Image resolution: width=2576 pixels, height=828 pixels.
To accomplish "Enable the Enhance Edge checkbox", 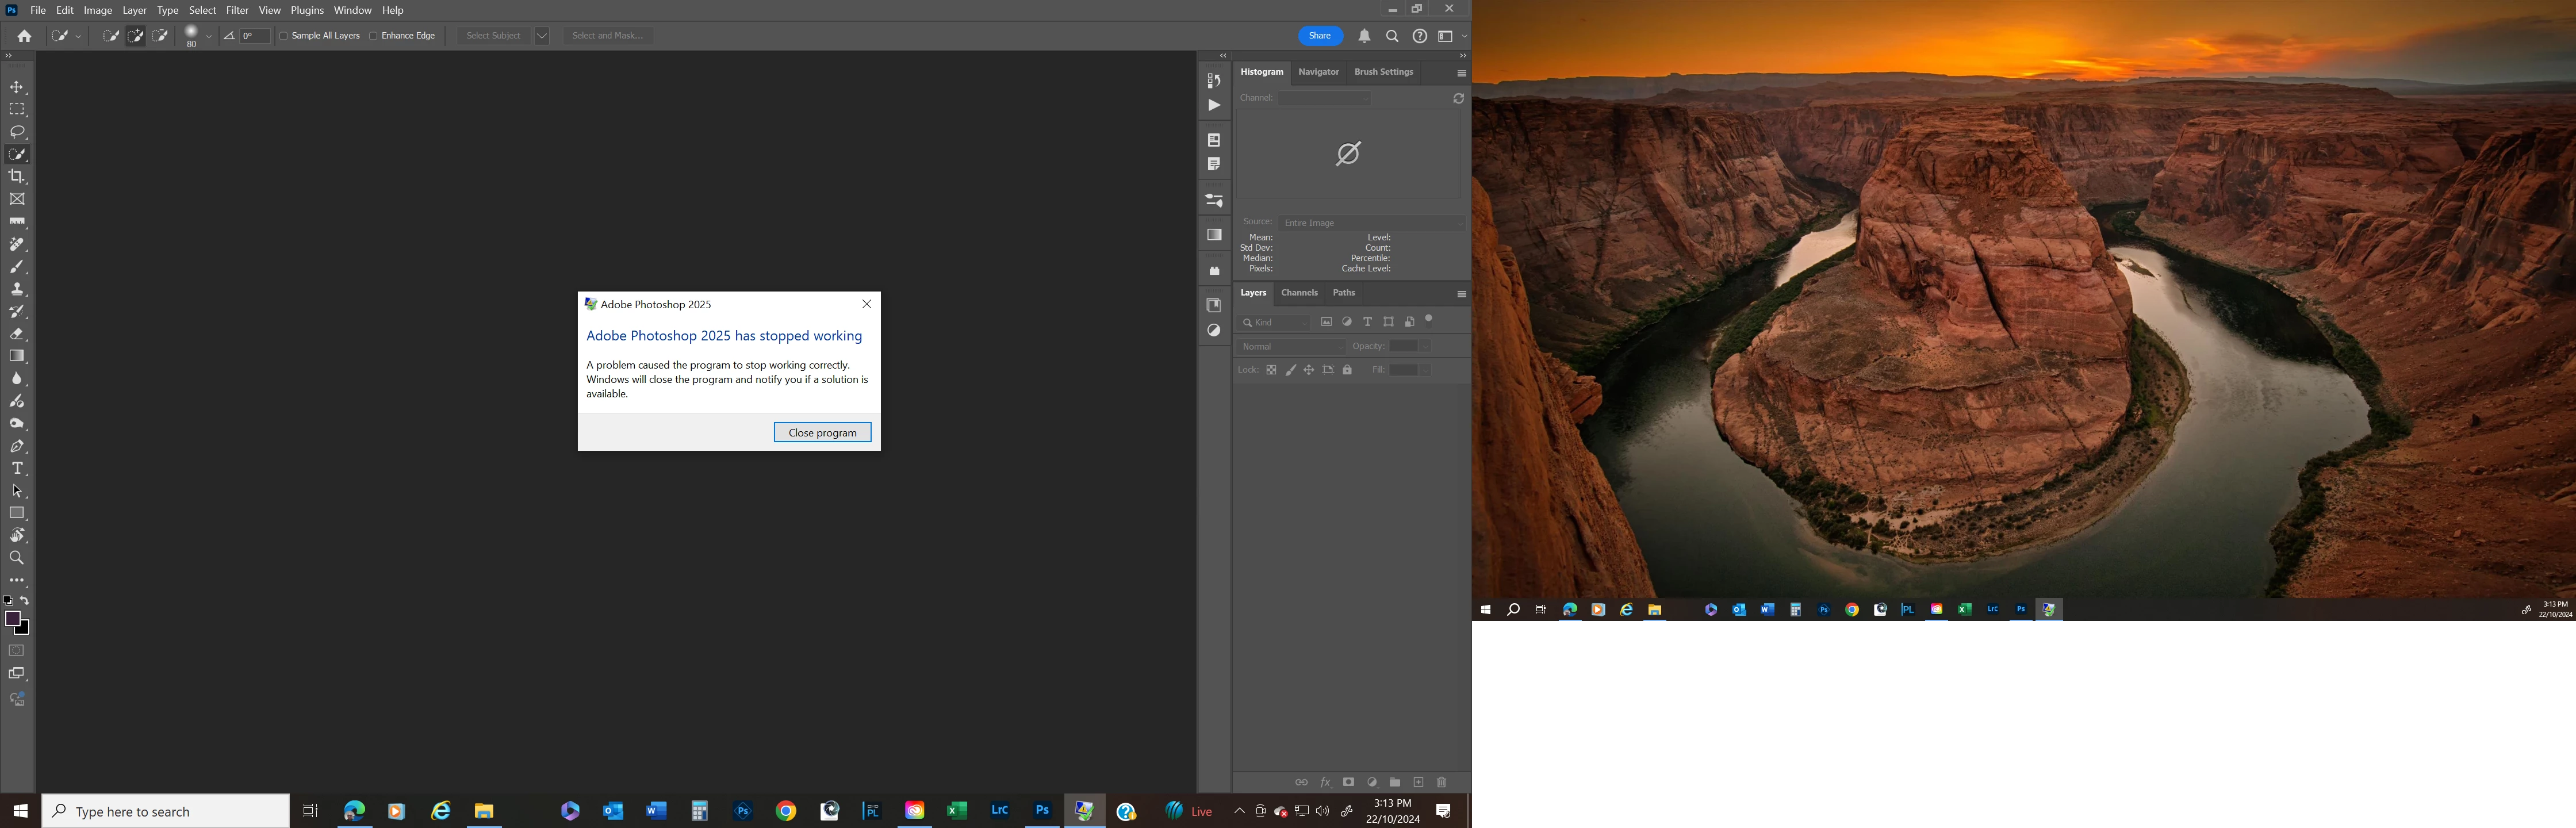I will point(373,36).
